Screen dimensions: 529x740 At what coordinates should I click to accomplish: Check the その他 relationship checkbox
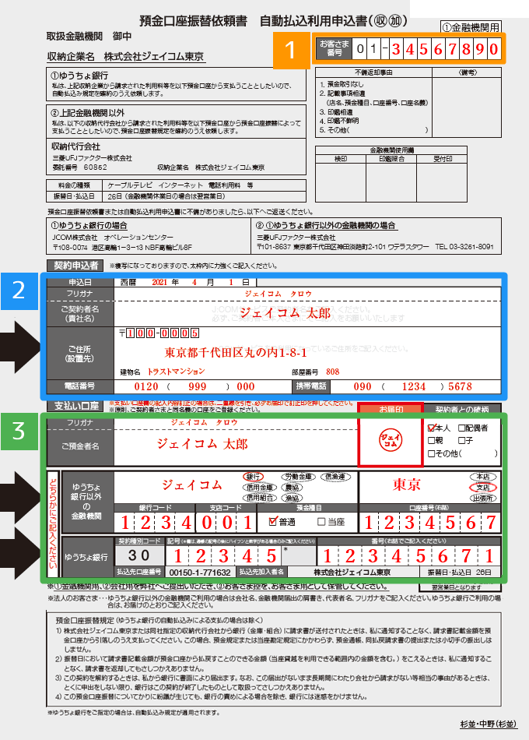point(431,453)
